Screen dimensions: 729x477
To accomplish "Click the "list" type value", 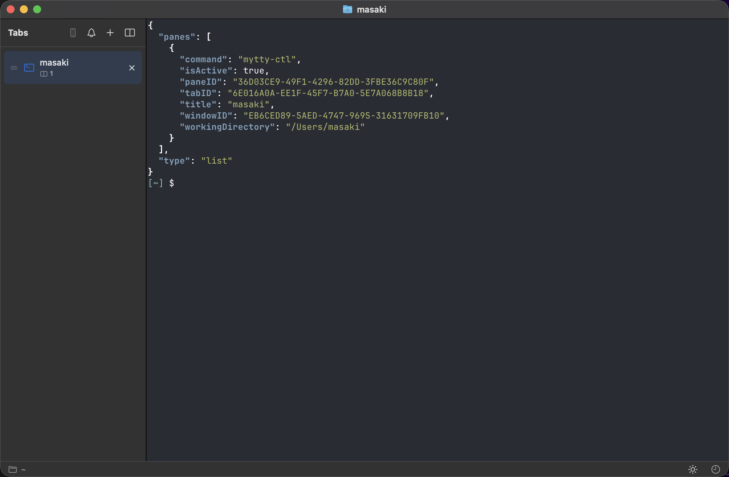I will click(217, 161).
